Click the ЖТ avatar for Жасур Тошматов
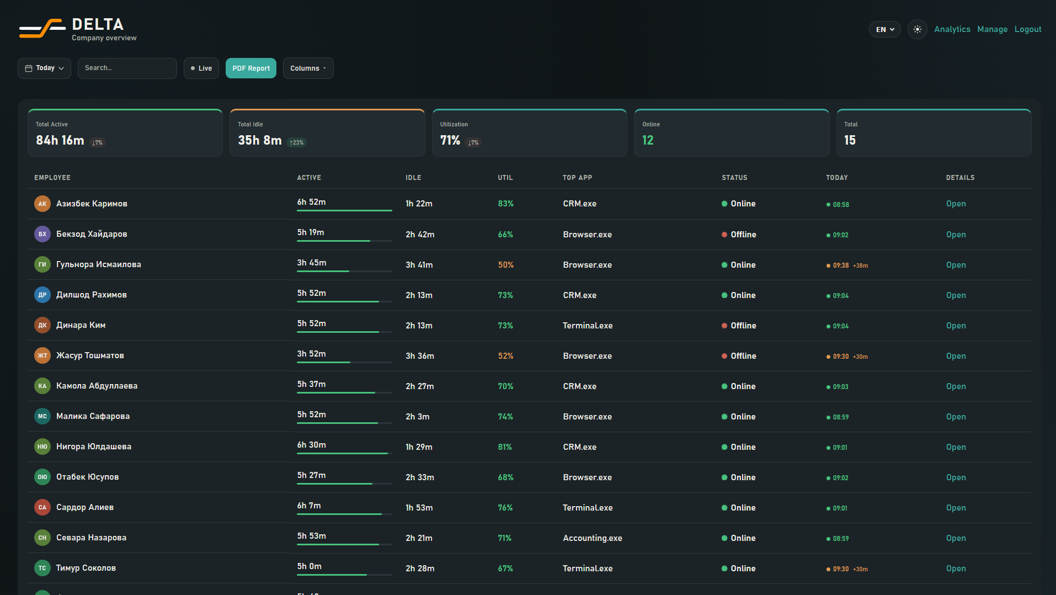This screenshot has width=1056, height=595. coord(42,355)
